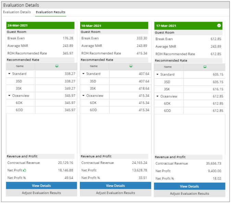Image resolution: width=232 pixels, height=204 pixels.
Task: Open View Details for 17-Mar-2021
Action: click(x=190, y=186)
